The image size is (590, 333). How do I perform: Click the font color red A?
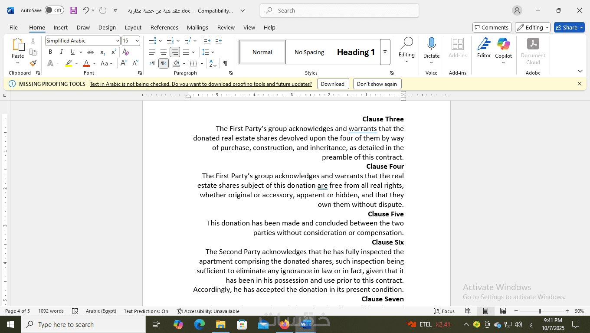[x=86, y=63]
